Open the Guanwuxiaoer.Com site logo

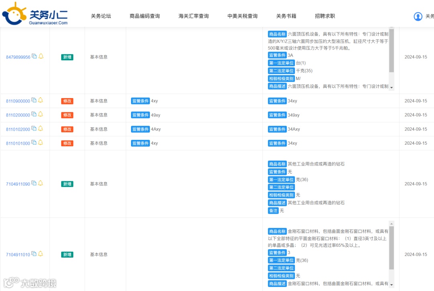coord(35,14)
